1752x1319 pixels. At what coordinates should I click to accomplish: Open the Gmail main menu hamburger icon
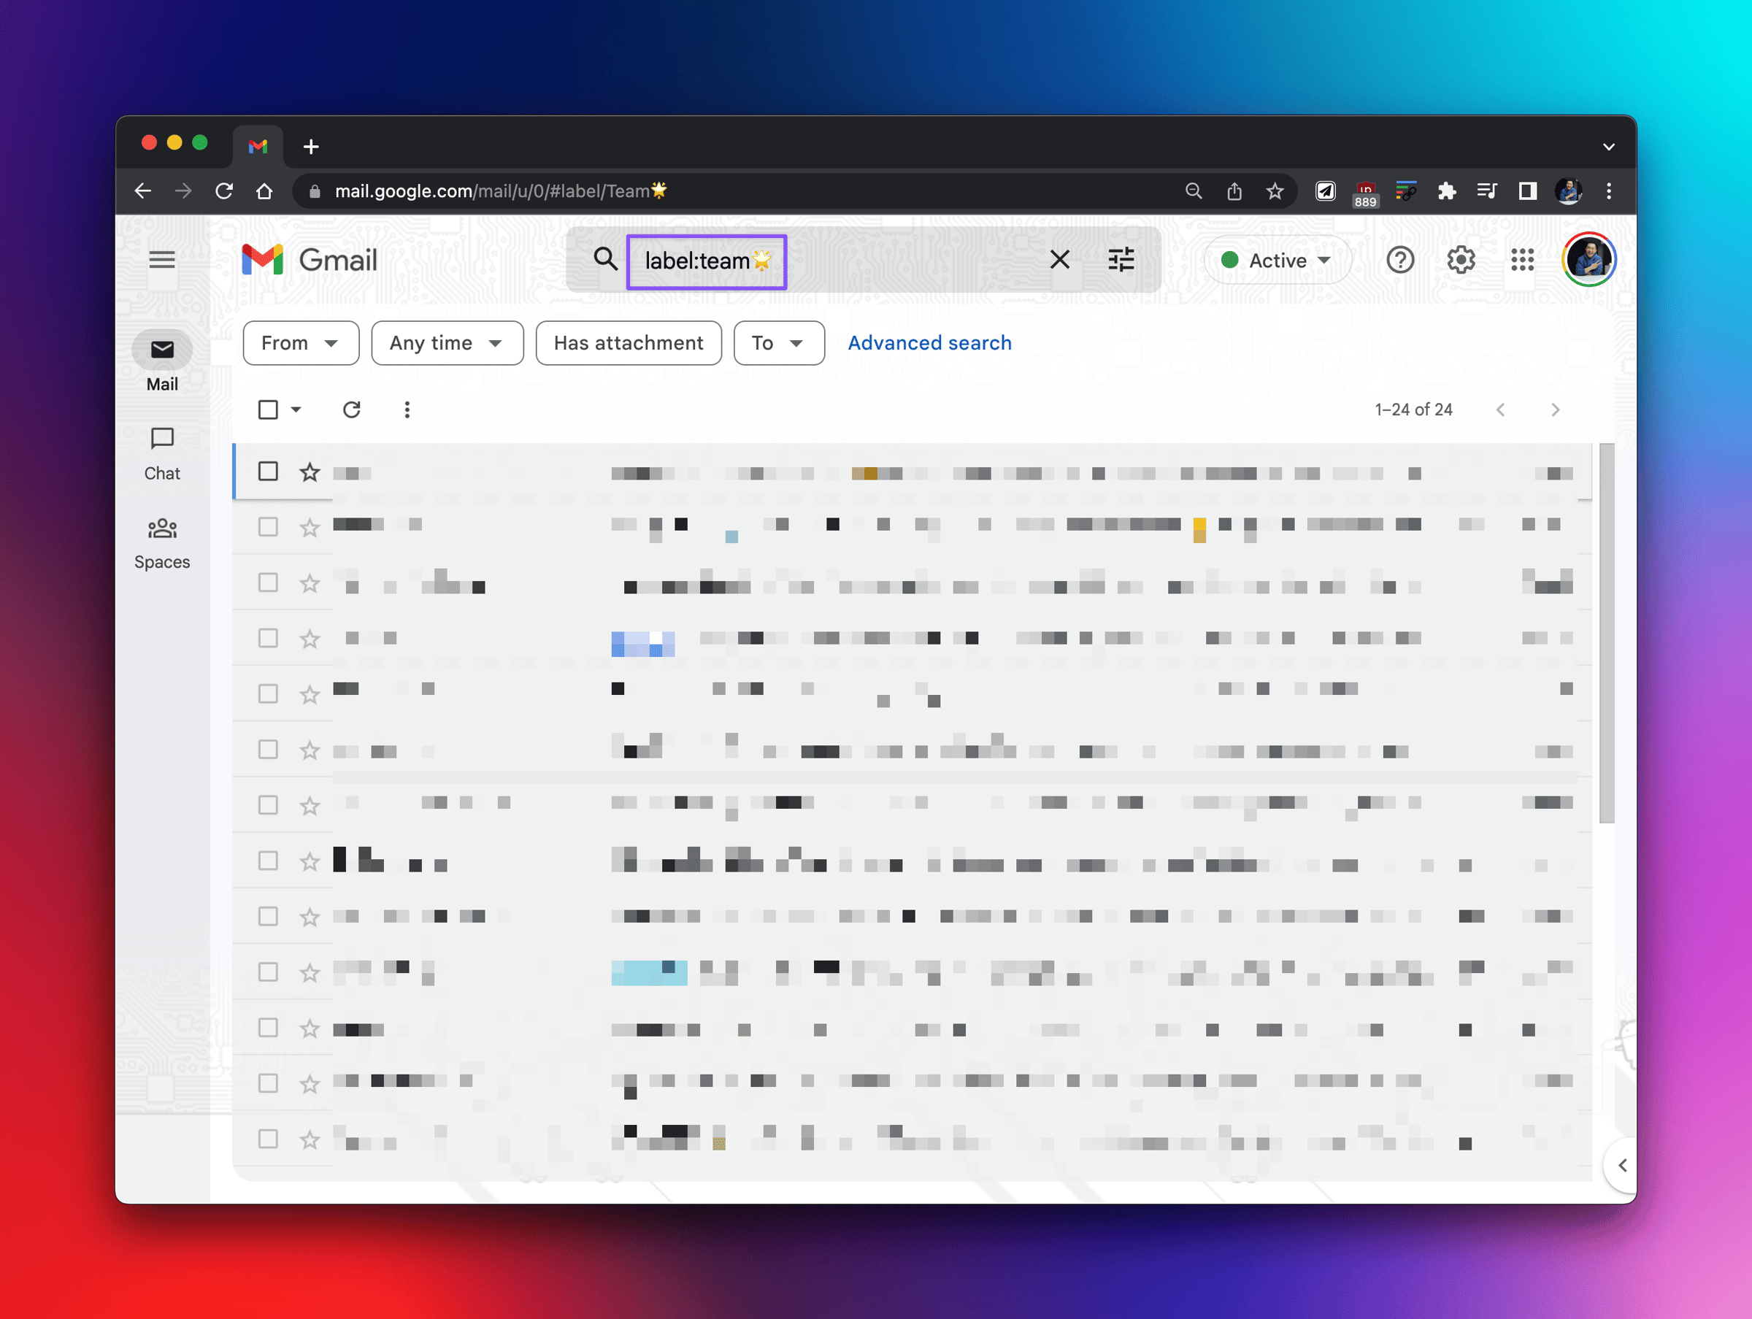point(161,260)
